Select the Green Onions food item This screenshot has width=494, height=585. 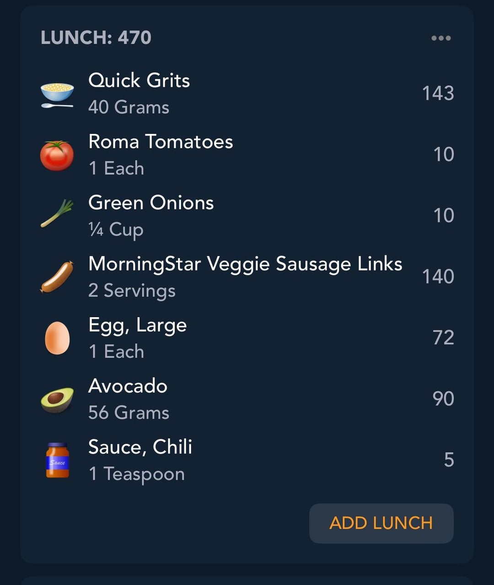click(247, 216)
